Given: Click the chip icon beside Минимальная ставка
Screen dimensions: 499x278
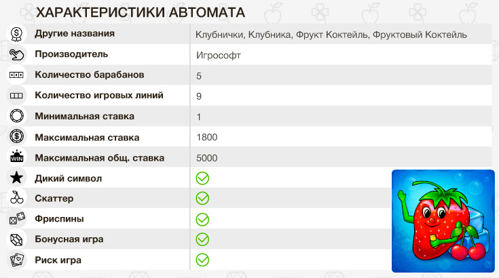Looking at the screenshot, I should (17, 116).
